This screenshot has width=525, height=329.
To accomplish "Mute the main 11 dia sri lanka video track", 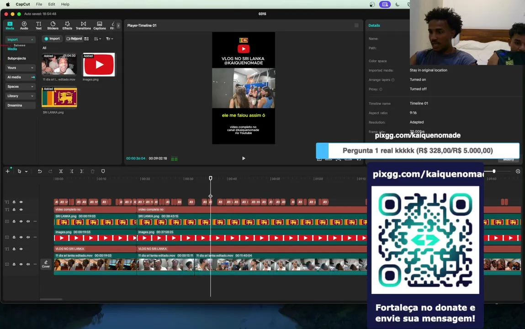I will tap(28, 264).
